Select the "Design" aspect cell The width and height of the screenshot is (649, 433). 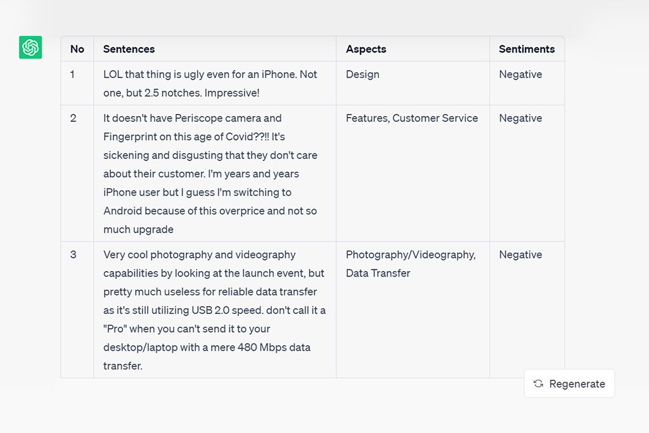tap(363, 74)
